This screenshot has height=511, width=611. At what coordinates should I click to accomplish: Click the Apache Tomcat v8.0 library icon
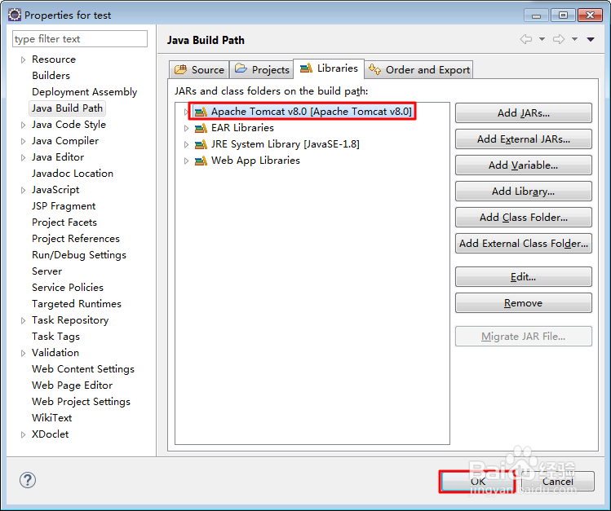pyautogui.click(x=201, y=112)
